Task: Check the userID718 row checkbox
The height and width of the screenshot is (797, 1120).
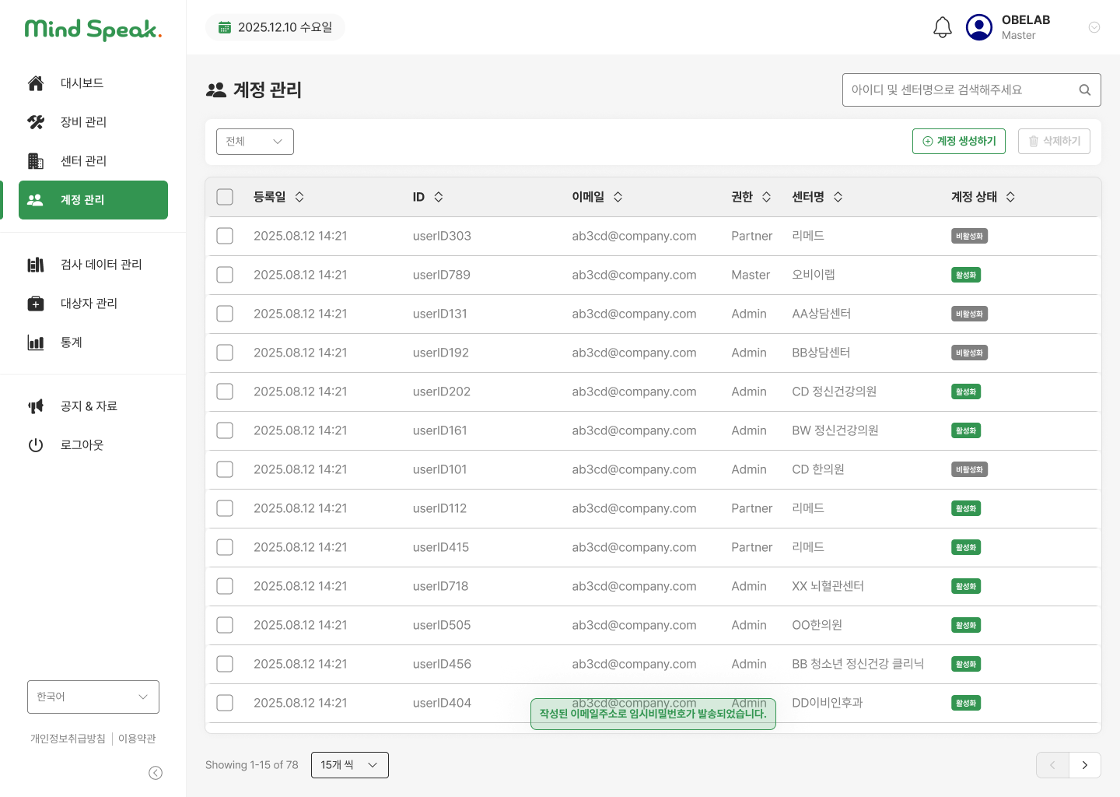Action: pos(225,586)
